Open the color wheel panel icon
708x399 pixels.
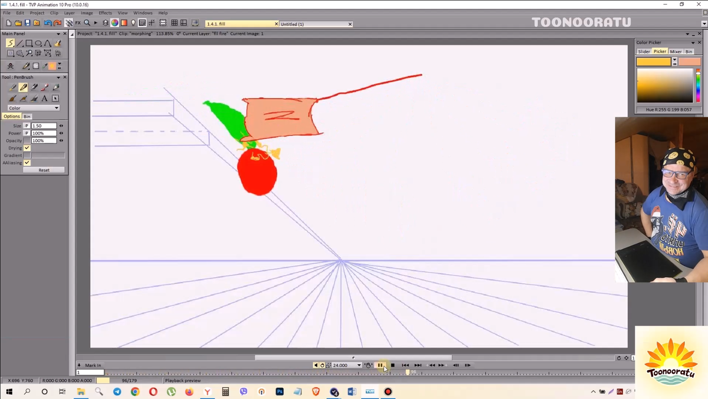pyautogui.click(x=114, y=23)
